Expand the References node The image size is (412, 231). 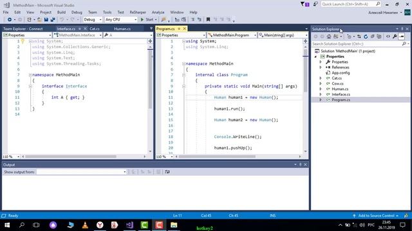(321, 67)
